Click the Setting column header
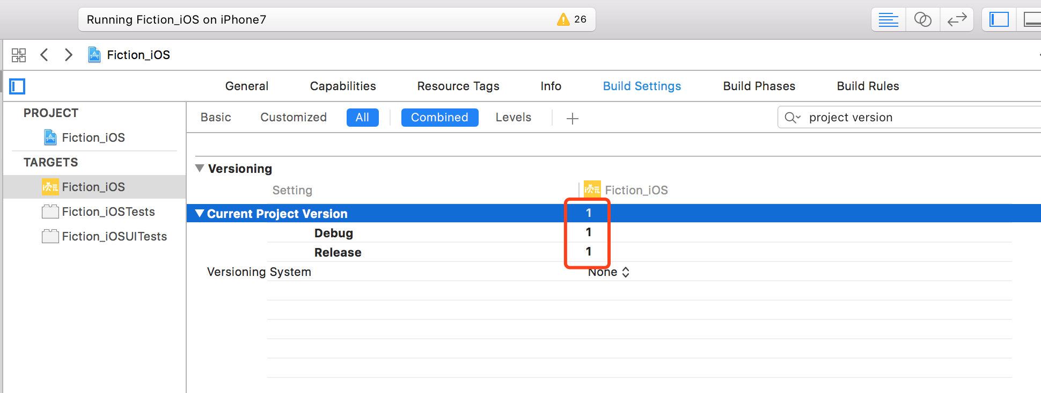This screenshot has height=393, width=1041. pos(292,191)
